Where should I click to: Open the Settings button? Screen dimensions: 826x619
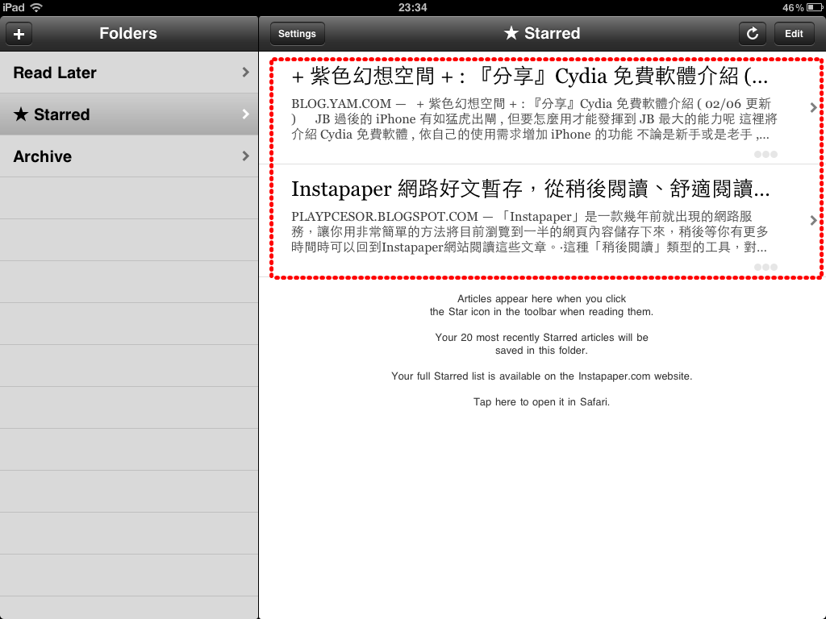click(x=297, y=34)
